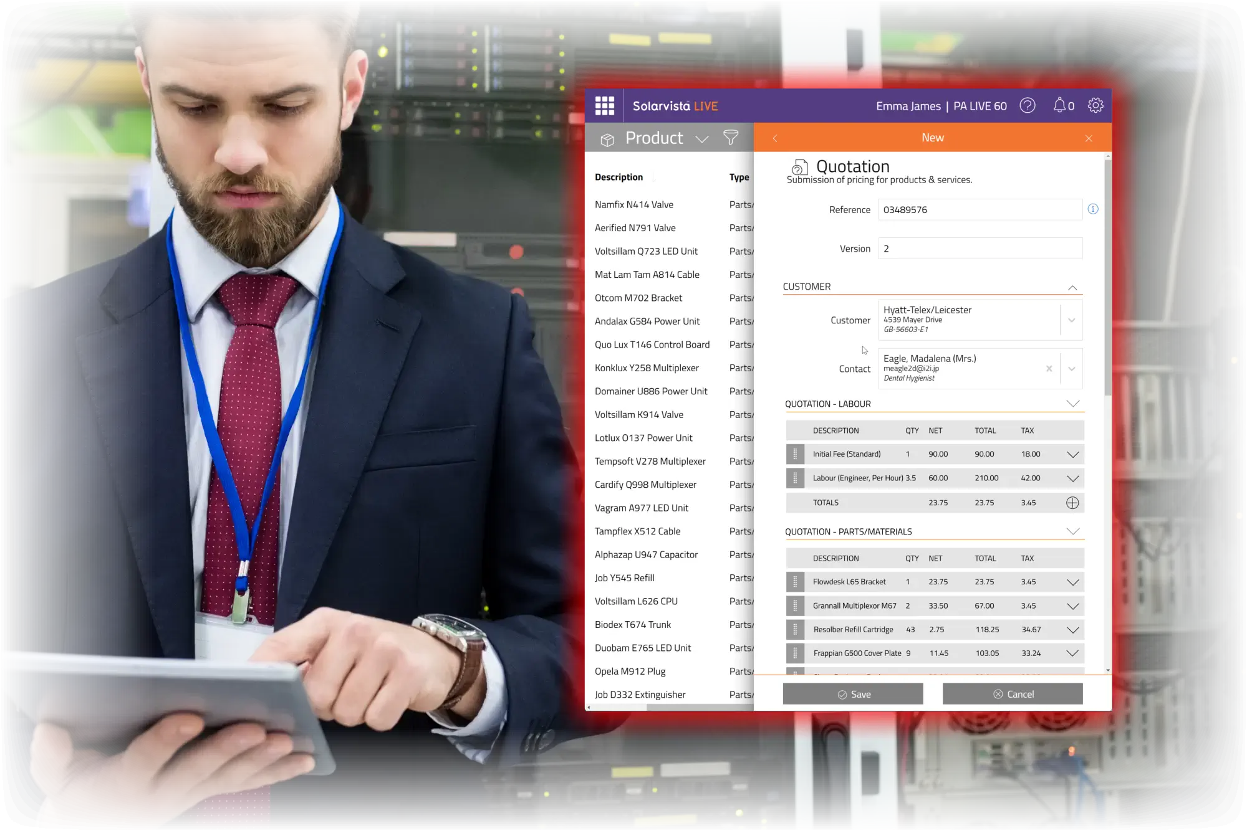1247x831 pixels.
Task: Select Job D332 Extinguisher product
Action: pyautogui.click(x=640, y=695)
